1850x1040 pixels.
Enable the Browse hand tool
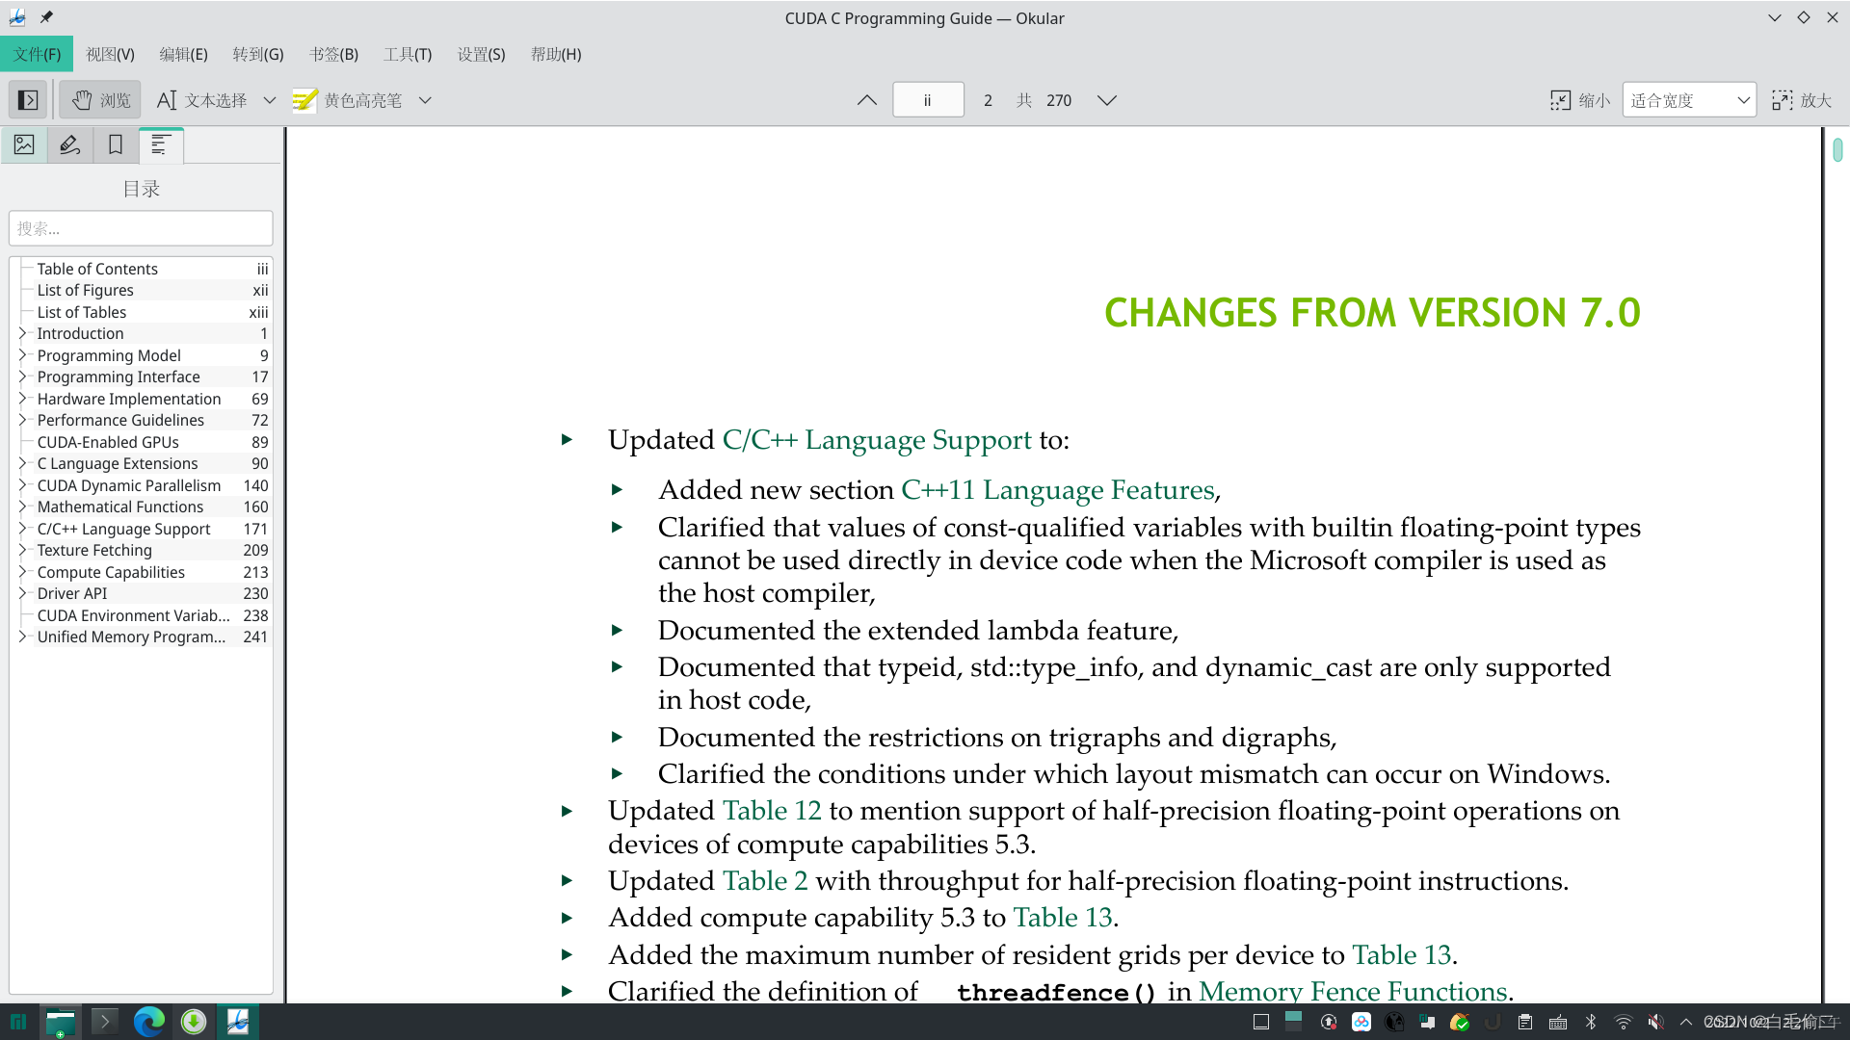click(100, 100)
